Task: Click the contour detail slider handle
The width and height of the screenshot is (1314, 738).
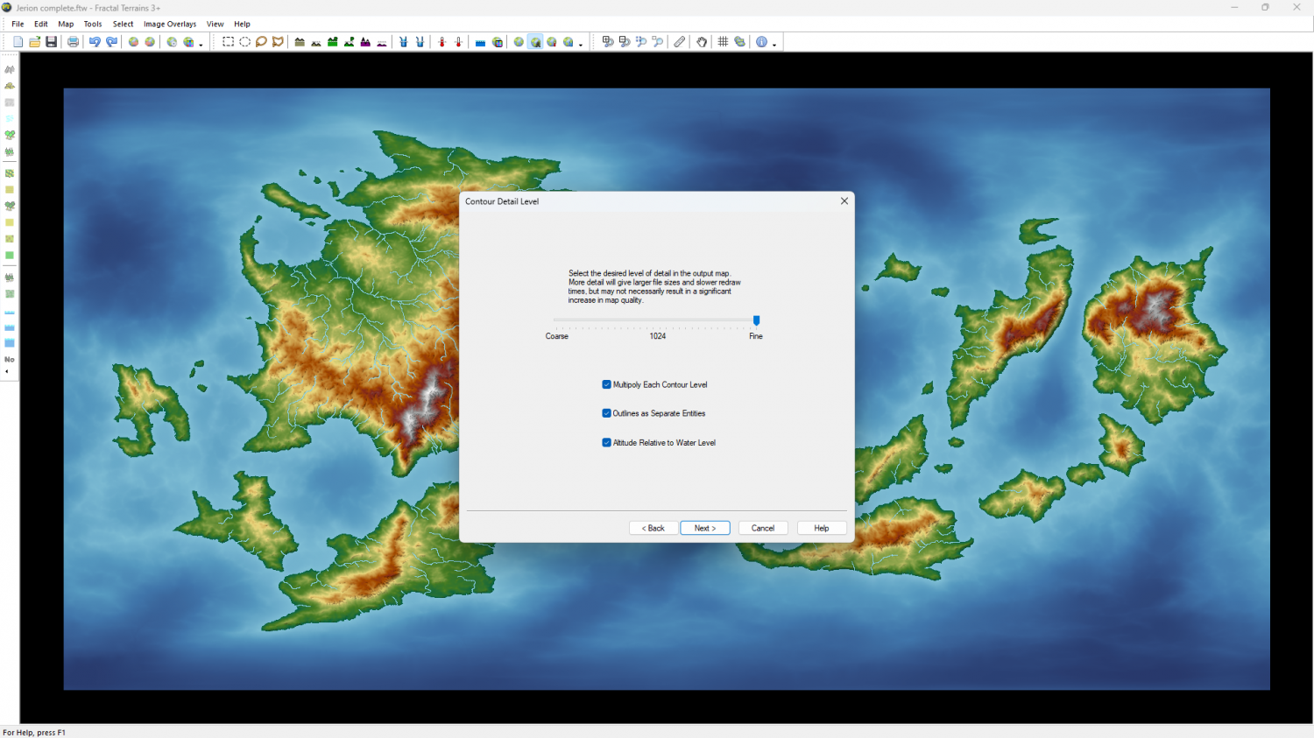Action: (756, 320)
